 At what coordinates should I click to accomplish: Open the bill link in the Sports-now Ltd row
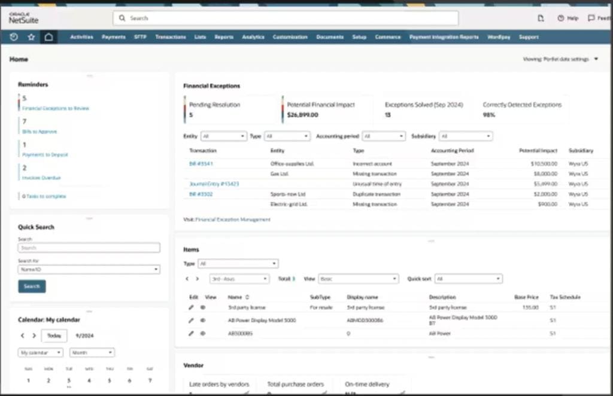(x=201, y=194)
